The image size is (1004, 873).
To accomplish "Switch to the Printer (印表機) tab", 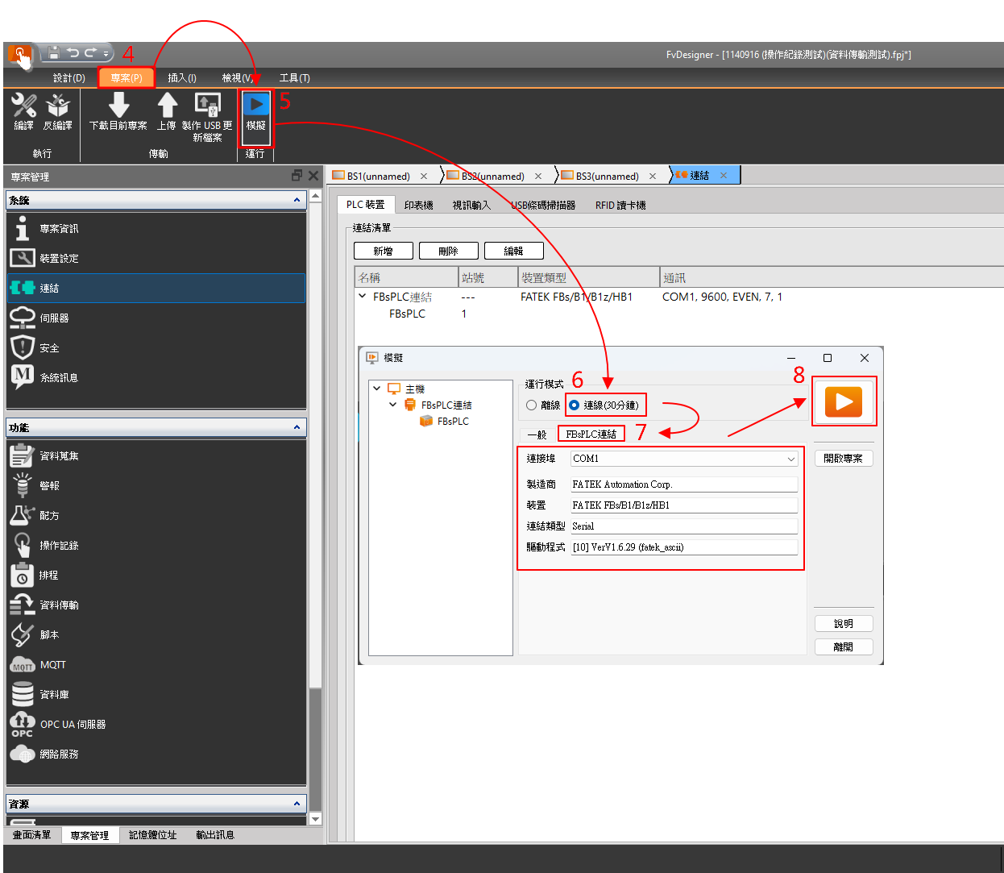I will coord(418,206).
